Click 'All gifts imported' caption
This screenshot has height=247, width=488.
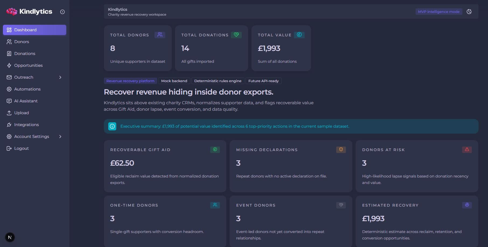198,61
